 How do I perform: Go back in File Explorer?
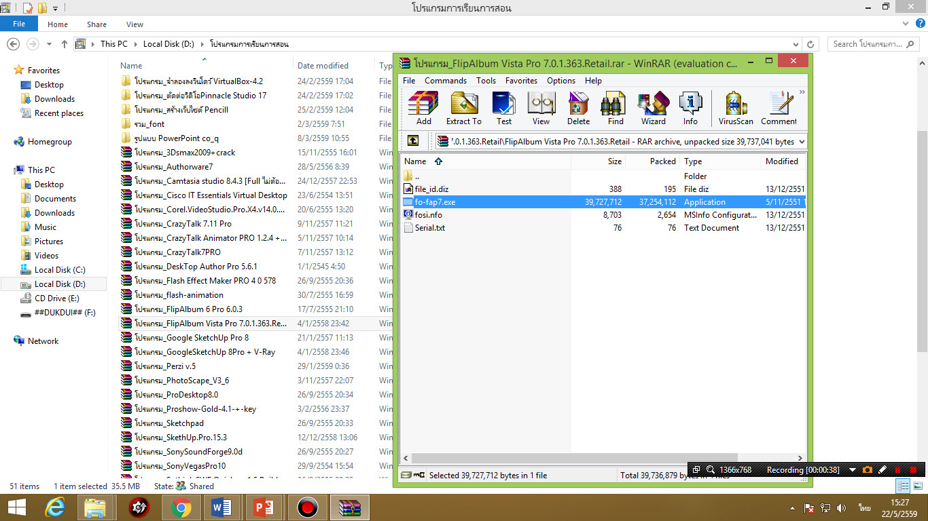13,43
